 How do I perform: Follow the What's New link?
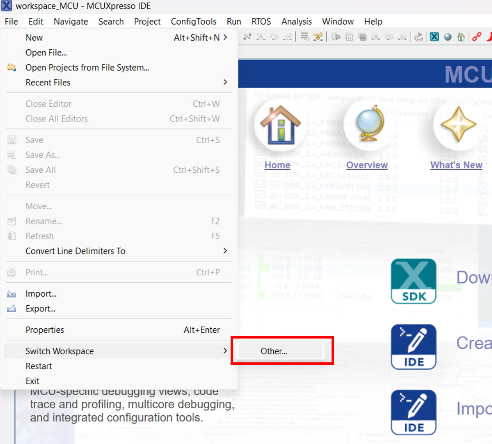(456, 165)
